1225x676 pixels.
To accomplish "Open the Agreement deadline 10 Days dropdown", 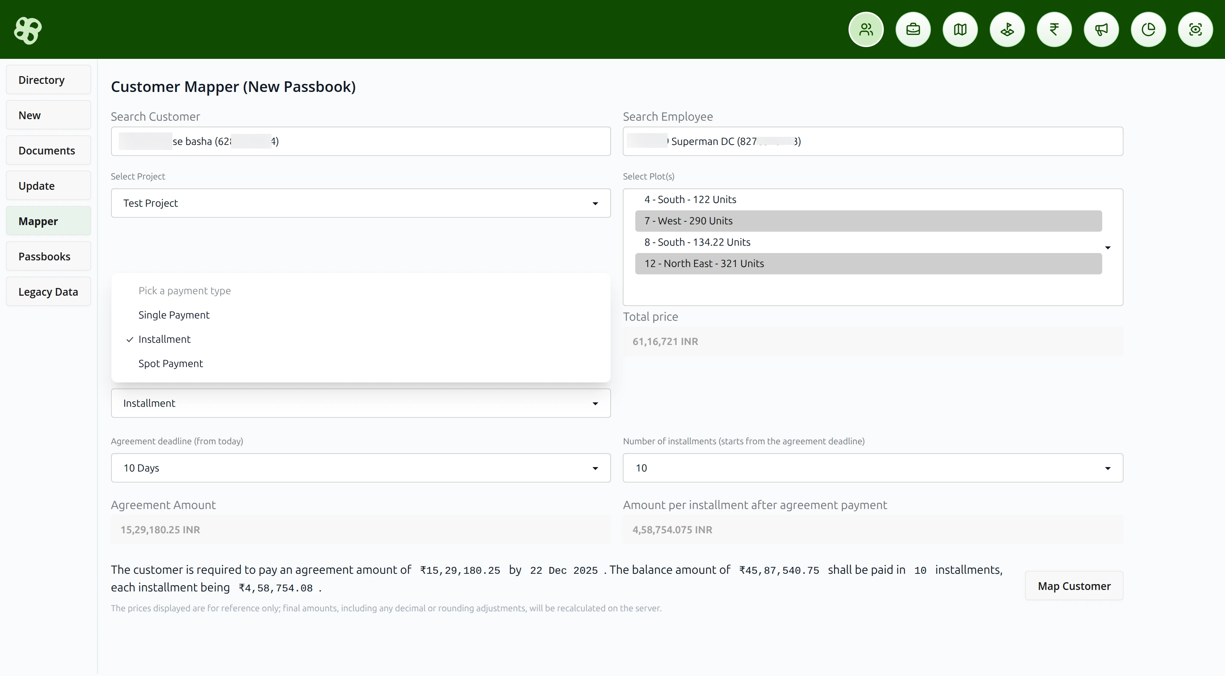I will [360, 467].
